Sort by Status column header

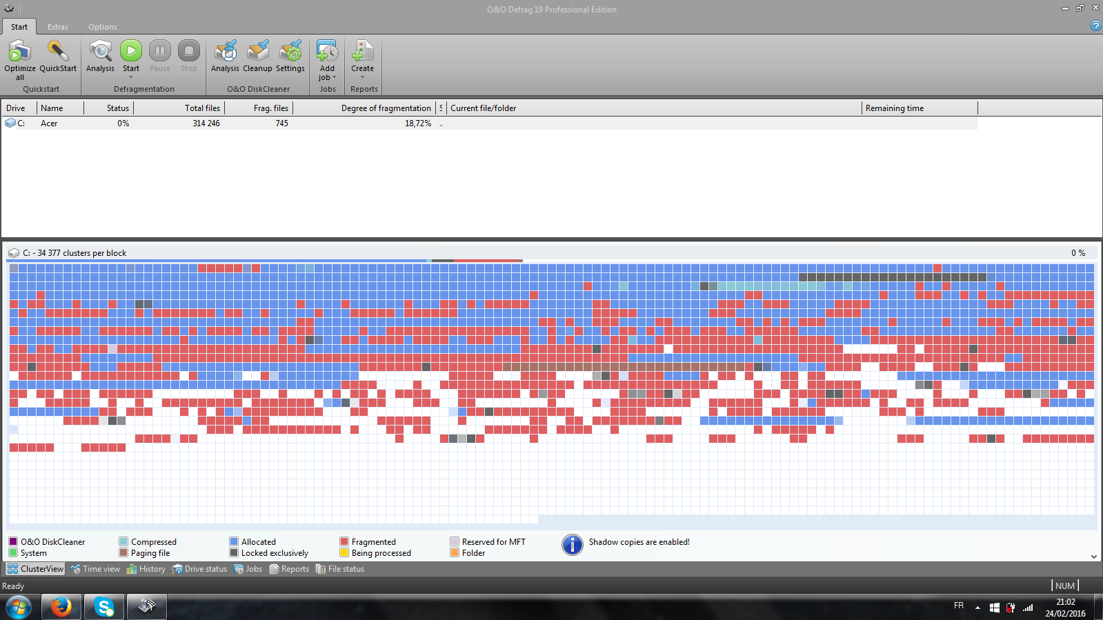coord(109,108)
